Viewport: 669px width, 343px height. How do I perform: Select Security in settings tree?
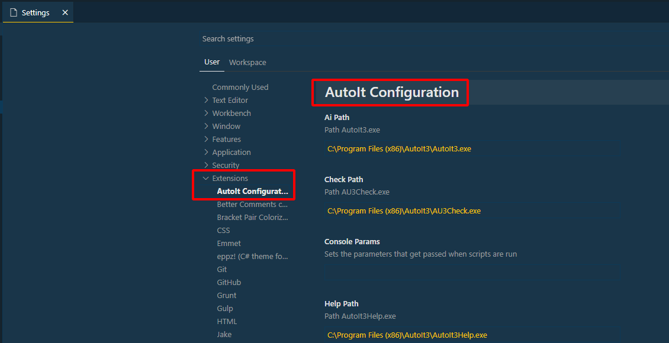click(x=226, y=166)
